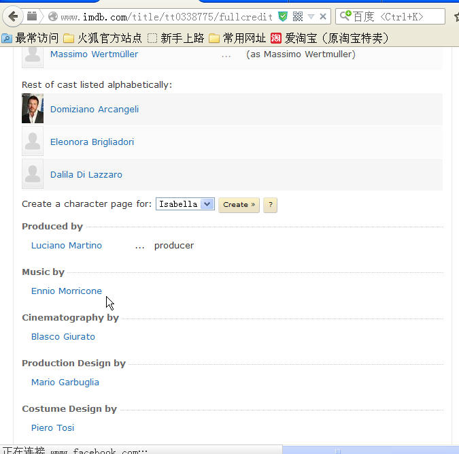Open cinematographer Blasco Giurato's page
The height and width of the screenshot is (454, 459).
tap(63, 336)
